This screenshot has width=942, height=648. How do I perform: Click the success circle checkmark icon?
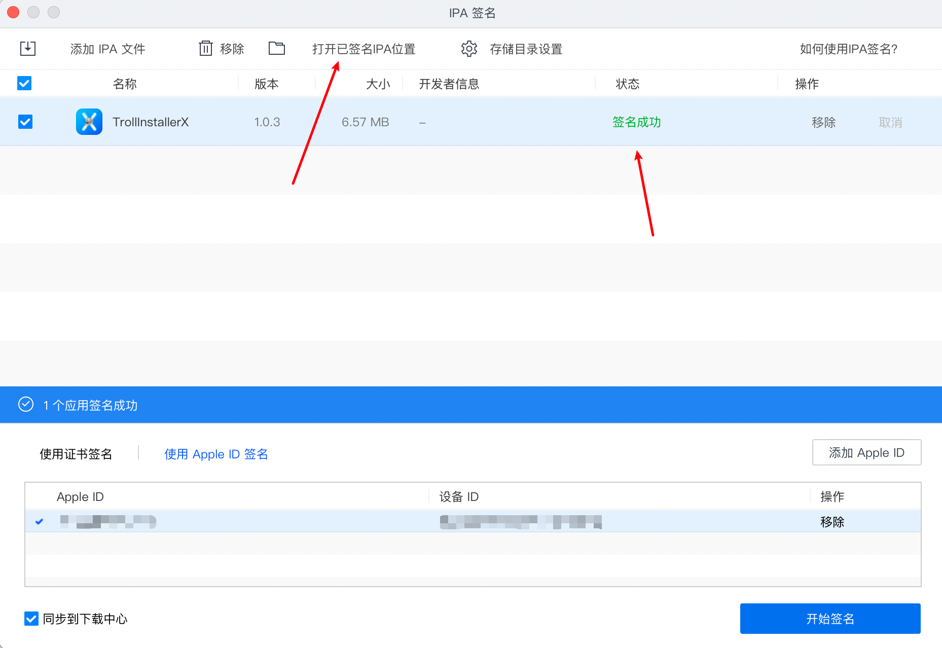point(26,404)
